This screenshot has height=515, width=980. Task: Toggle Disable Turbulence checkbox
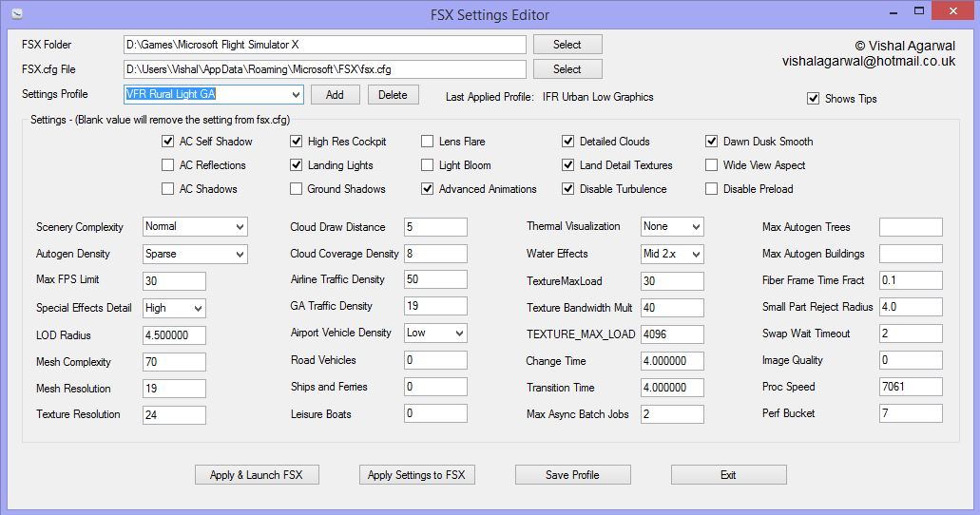click(x=568, y=189)
